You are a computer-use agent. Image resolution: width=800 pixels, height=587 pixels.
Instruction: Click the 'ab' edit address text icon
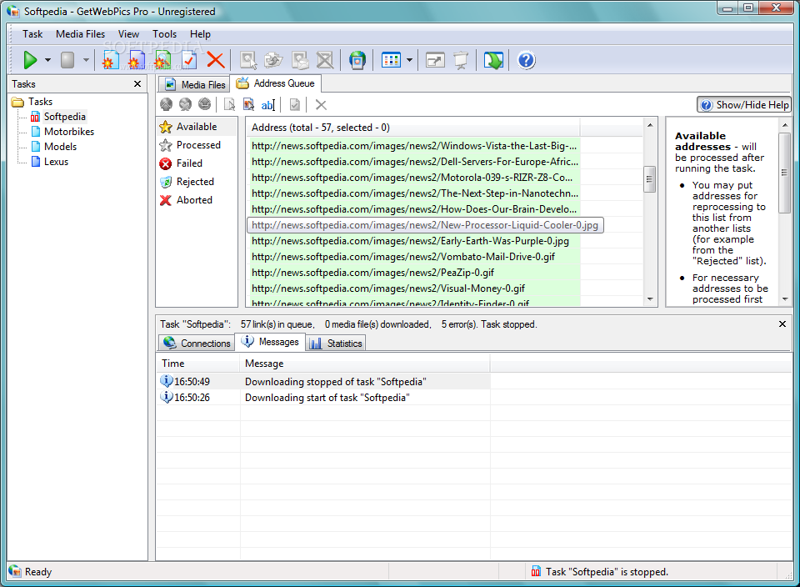(x=267, y=105)
